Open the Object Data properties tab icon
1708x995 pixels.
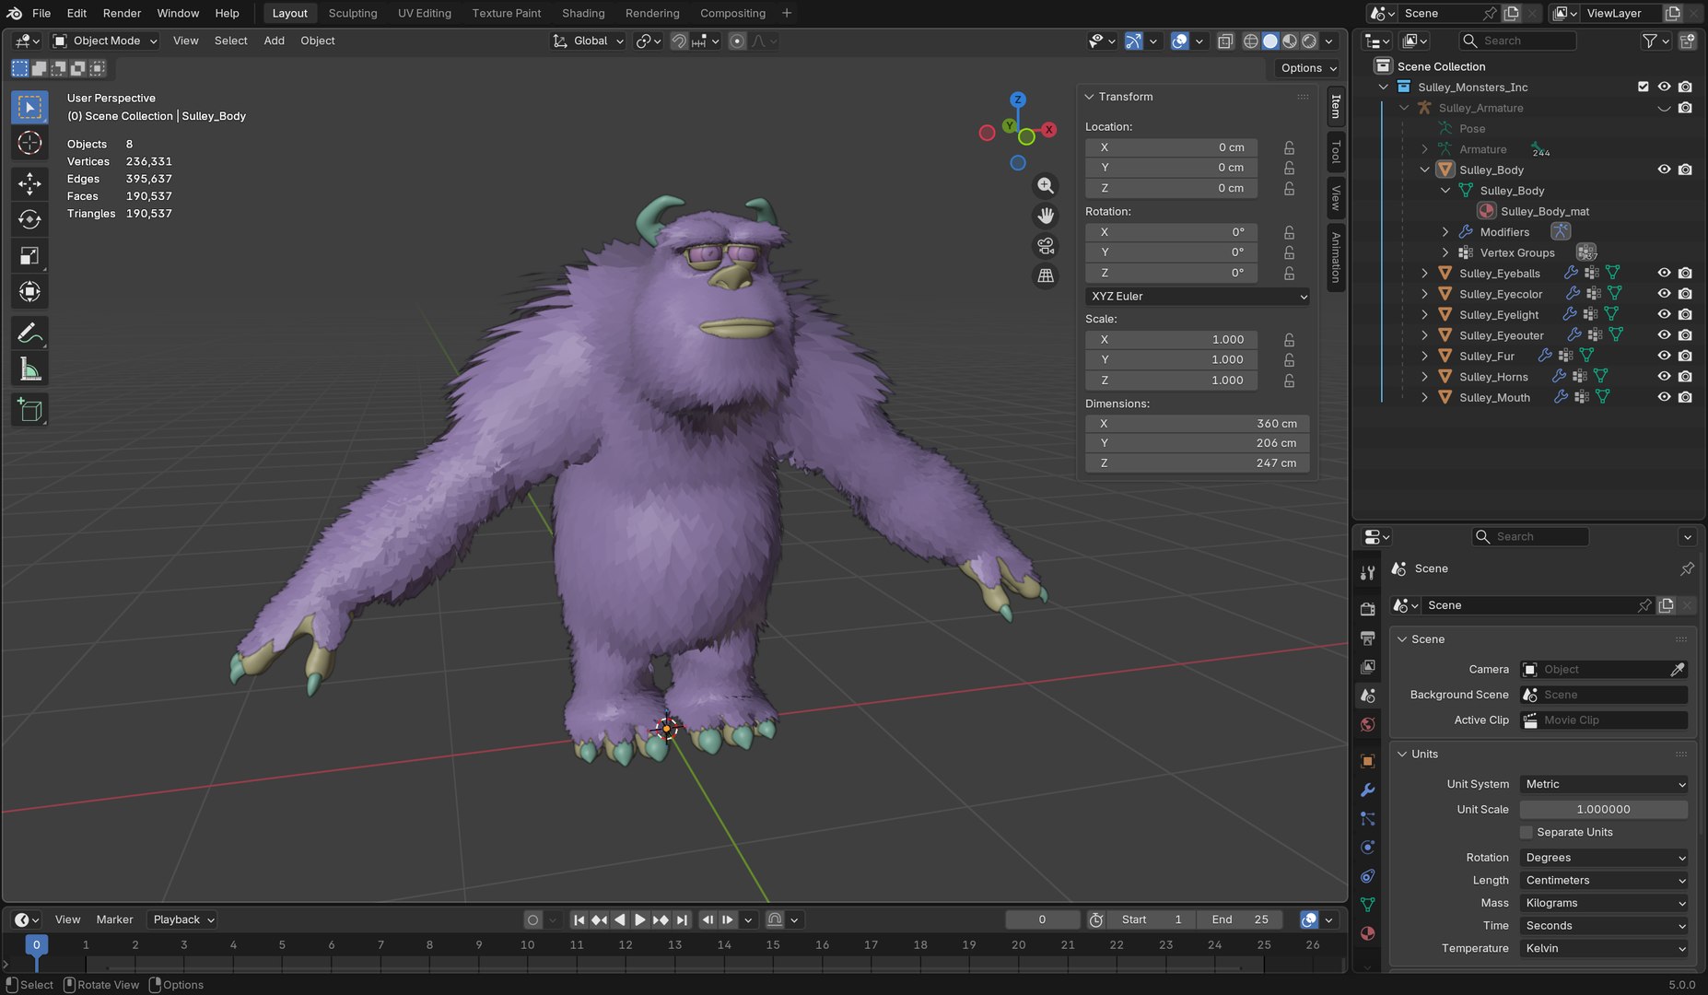pyautogui.click(x=1368, y=905)
